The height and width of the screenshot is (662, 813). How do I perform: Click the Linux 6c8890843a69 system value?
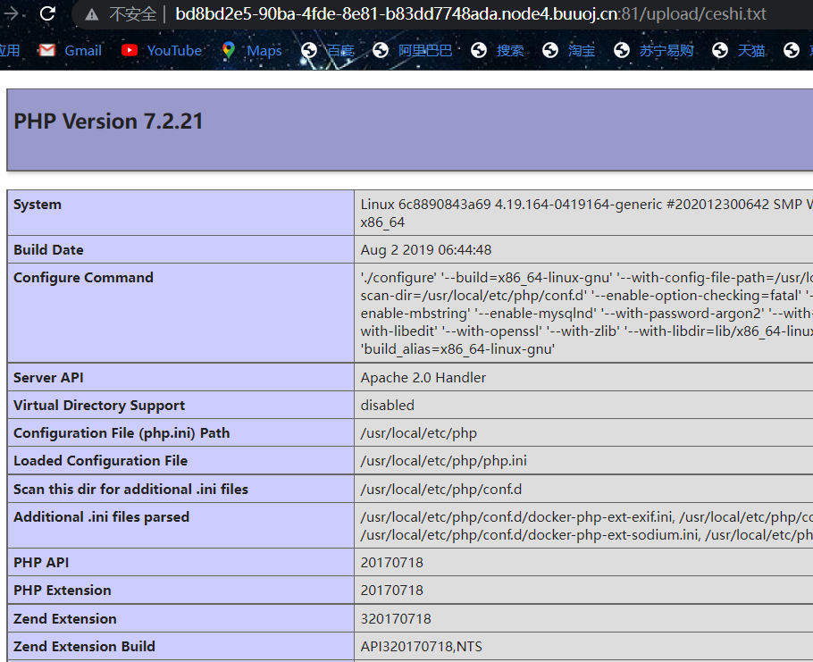[586, 213]
